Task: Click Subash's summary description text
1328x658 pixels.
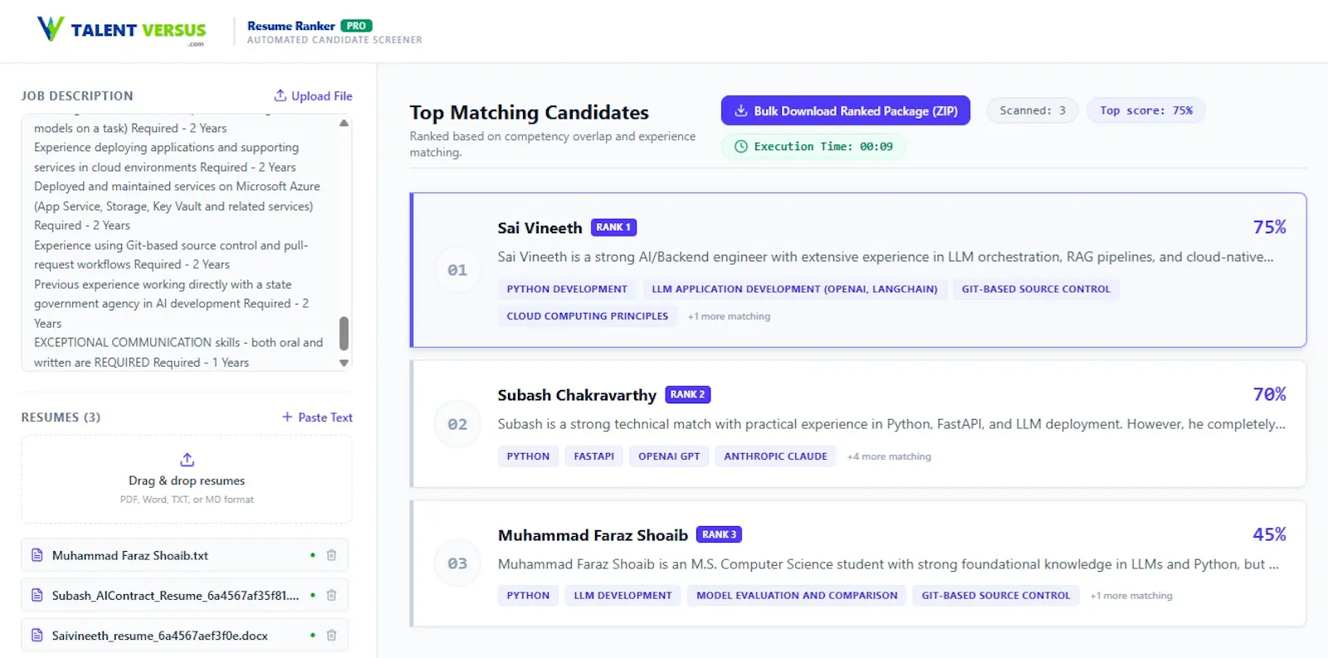Action: (891, 424)
